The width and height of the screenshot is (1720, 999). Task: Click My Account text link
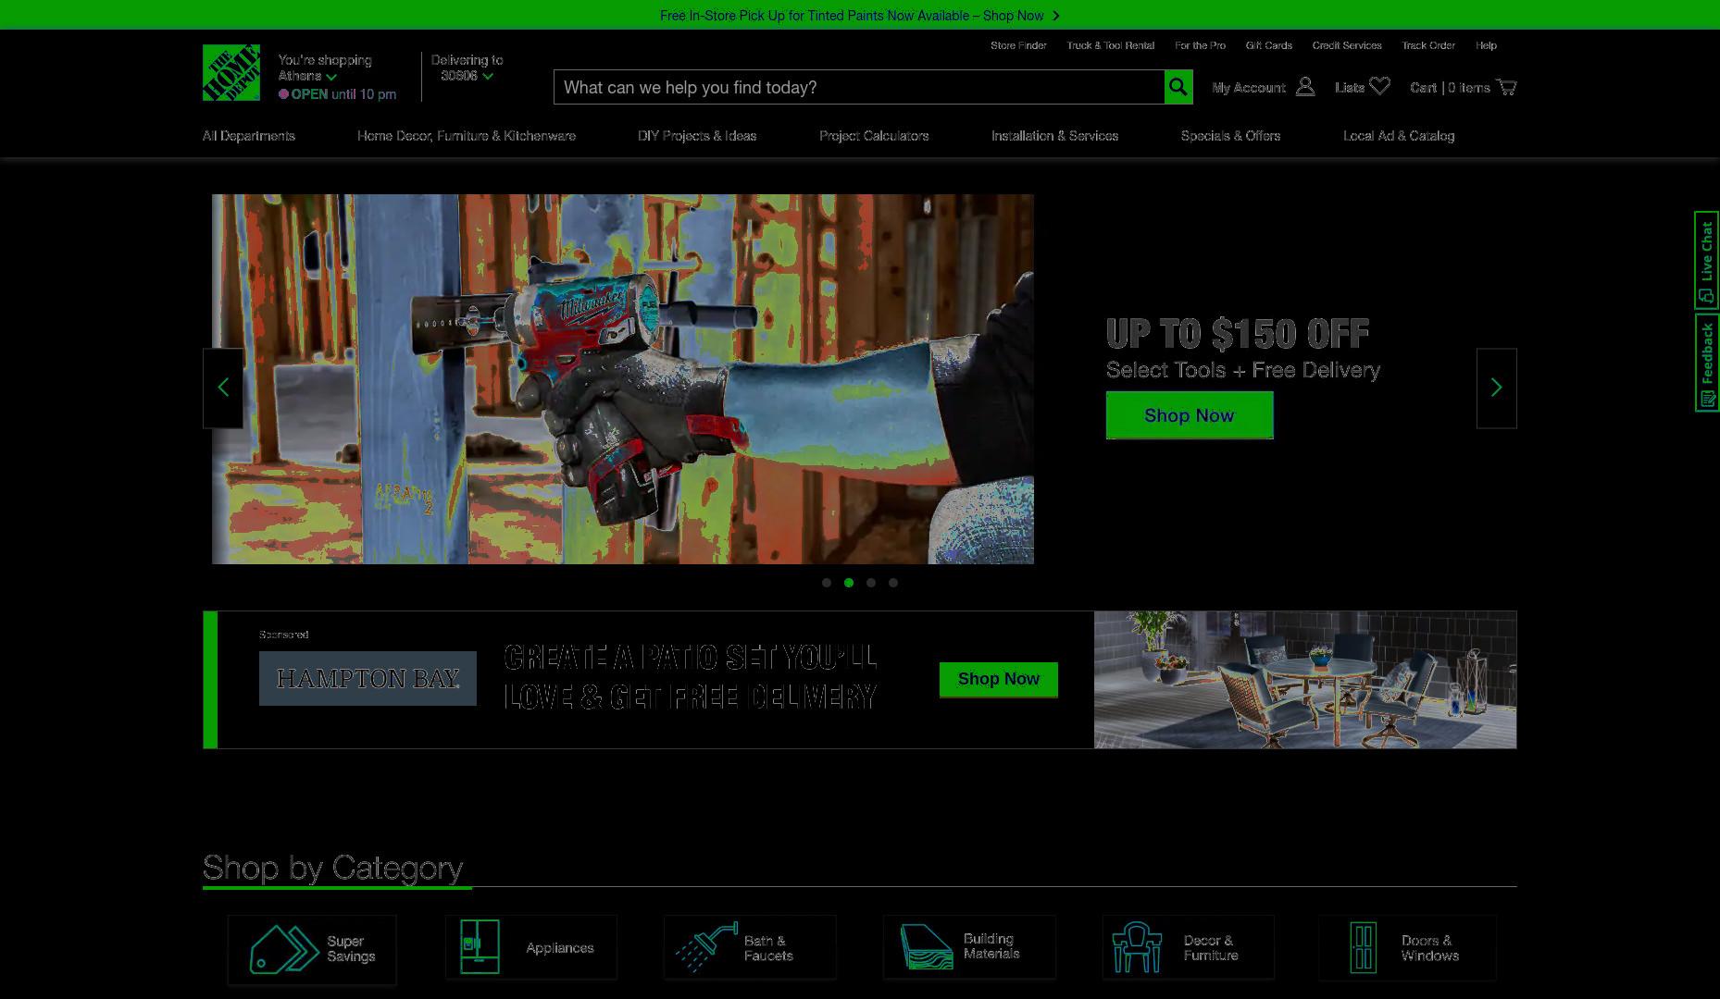[1249, 88]
